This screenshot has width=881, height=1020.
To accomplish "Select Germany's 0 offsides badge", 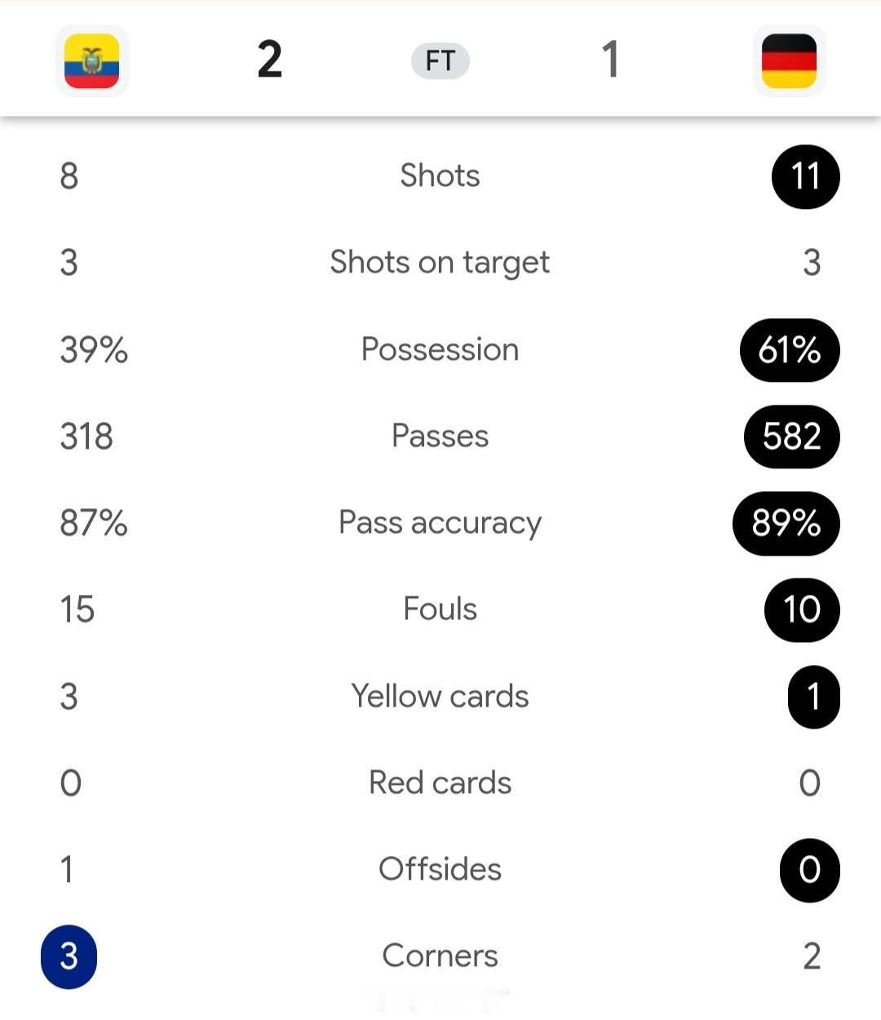I will point(809,870).
